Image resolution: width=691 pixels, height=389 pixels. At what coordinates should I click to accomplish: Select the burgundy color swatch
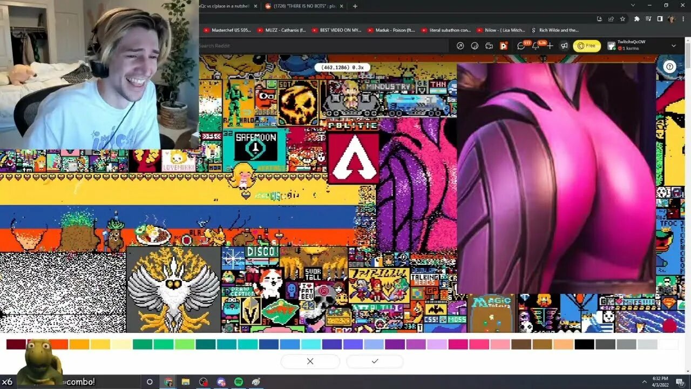click(16, 344)
